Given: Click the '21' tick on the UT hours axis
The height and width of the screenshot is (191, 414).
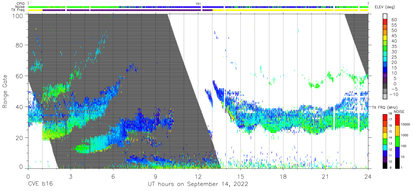Looking at the screenshot, I should (326, 177).
